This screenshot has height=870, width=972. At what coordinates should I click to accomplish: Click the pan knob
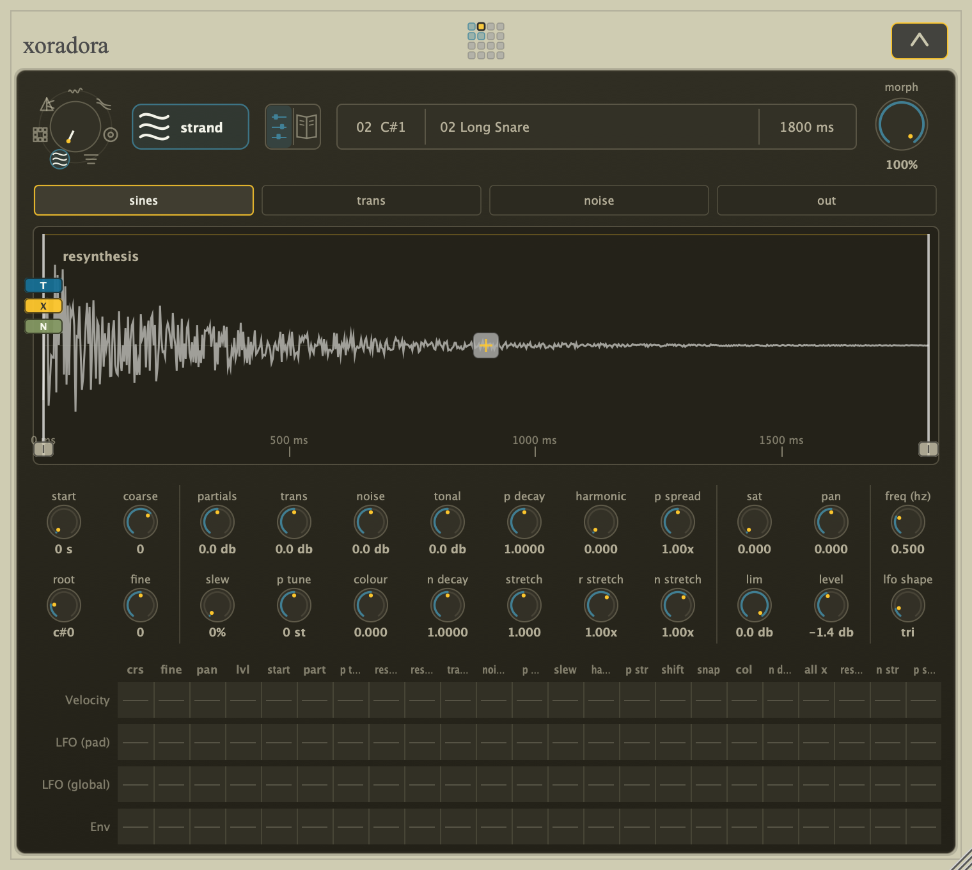click(831, 522)
